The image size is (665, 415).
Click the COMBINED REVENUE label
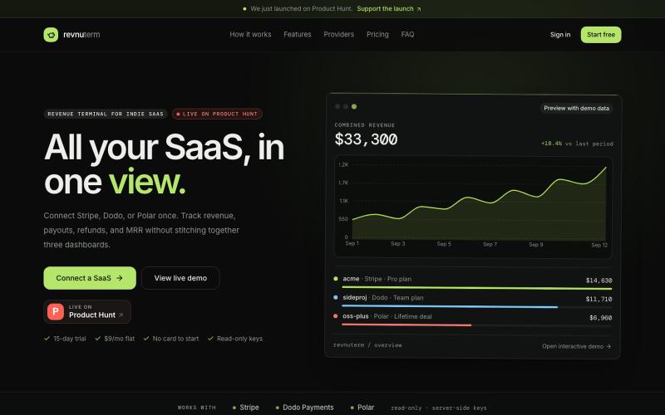click(365, 125)
